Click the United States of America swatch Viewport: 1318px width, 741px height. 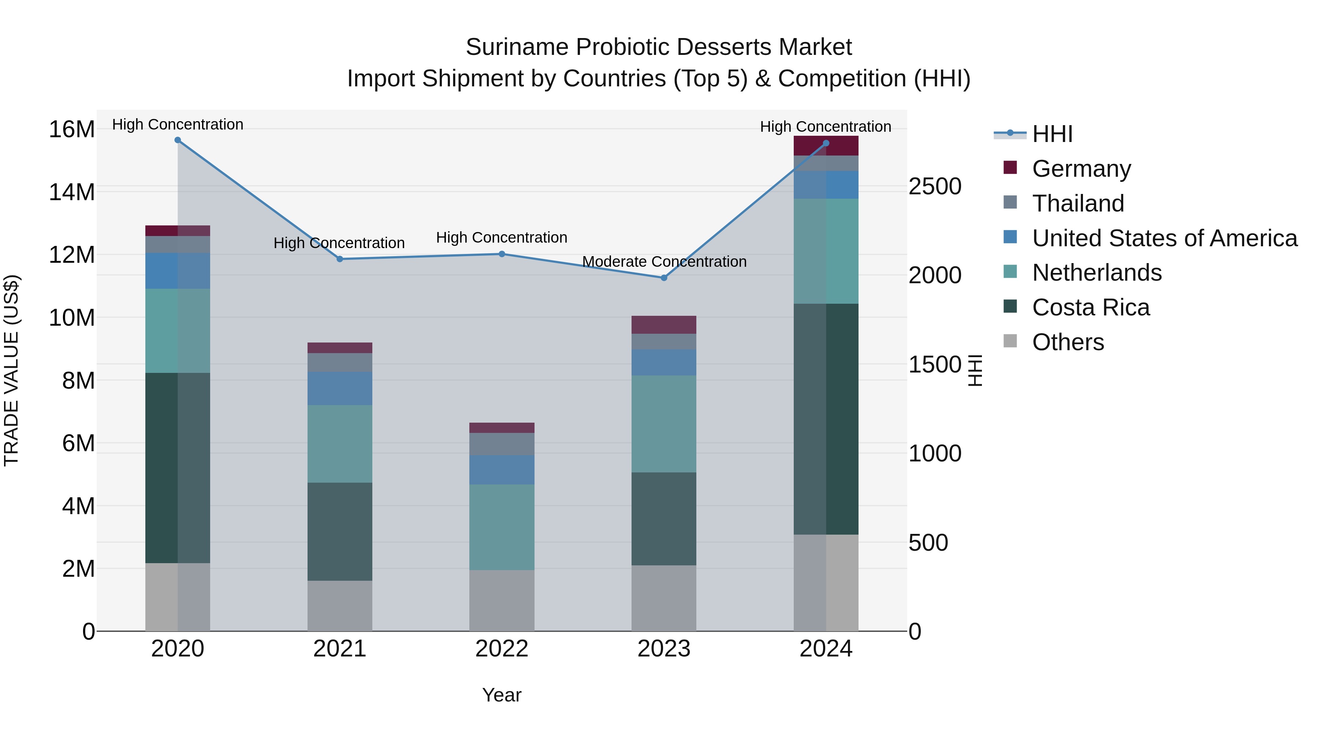pyautogui.click(x=1010, y=237)
